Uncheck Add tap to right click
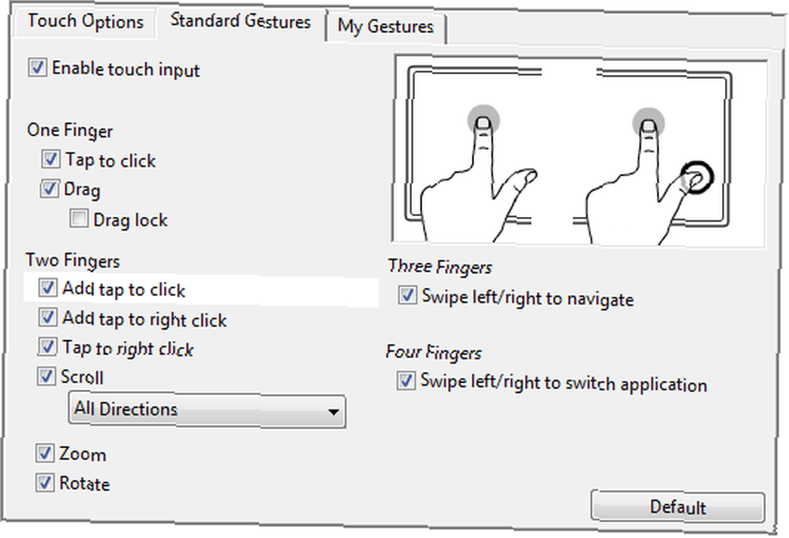Screen dimensions: 789x538 (x=47, y=318)
